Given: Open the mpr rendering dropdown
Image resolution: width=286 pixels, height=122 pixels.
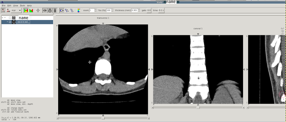Looking at the screenshot, I should coord(16,10).
